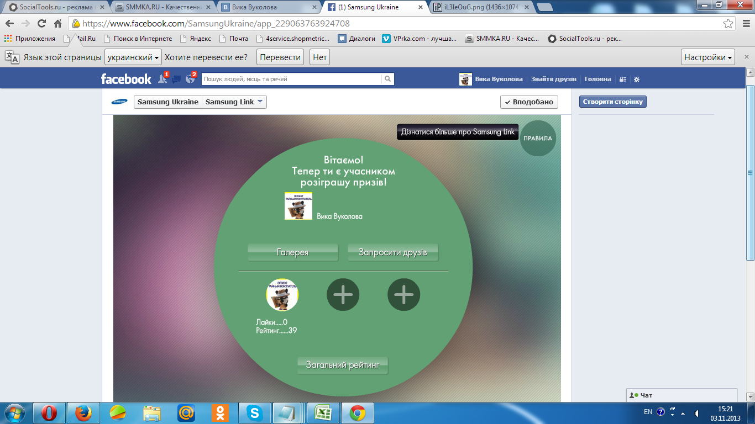Reload the page with the refresh icon
The height and width of the screenshot is (424, 755).
(41, 24)
